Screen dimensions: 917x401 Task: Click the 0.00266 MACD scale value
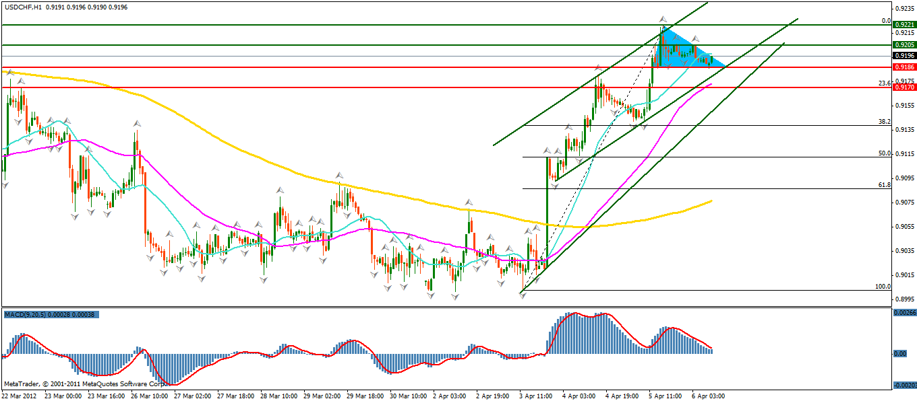(x=904, y=313)
